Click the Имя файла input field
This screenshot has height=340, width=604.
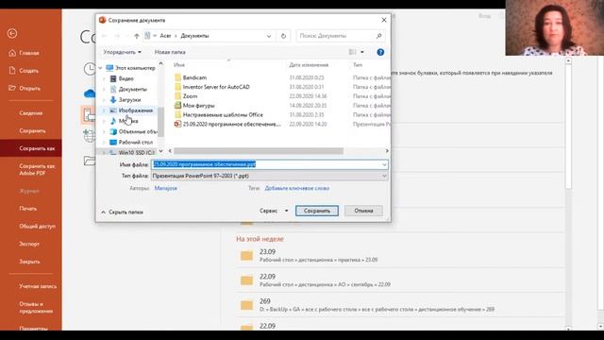coord(266,164)
